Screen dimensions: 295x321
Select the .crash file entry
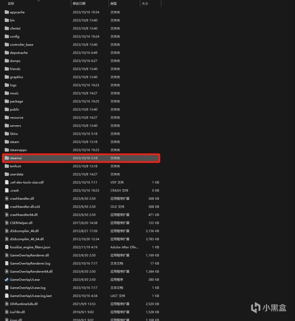click(x=14, y=191)
